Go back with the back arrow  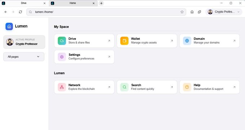click(x=6, y=12)
